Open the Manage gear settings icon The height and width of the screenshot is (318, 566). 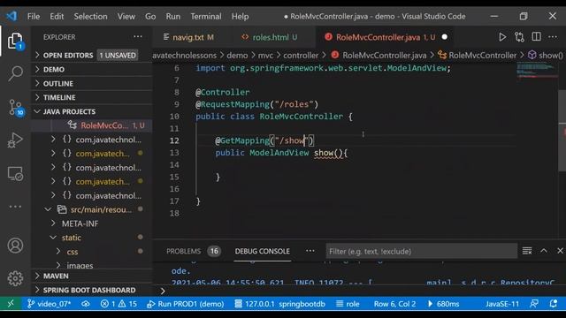15,278
